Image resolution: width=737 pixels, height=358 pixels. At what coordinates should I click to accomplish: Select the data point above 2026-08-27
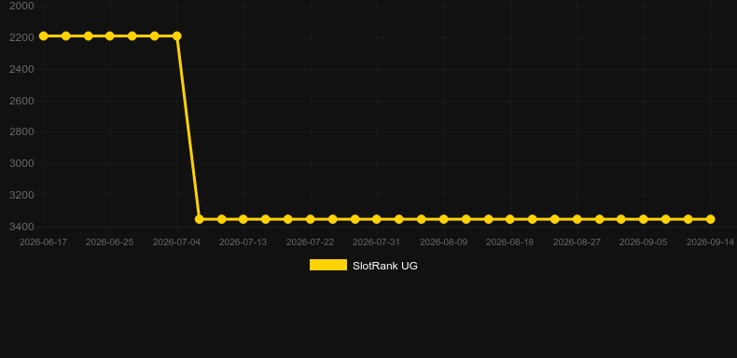point(577,219)
